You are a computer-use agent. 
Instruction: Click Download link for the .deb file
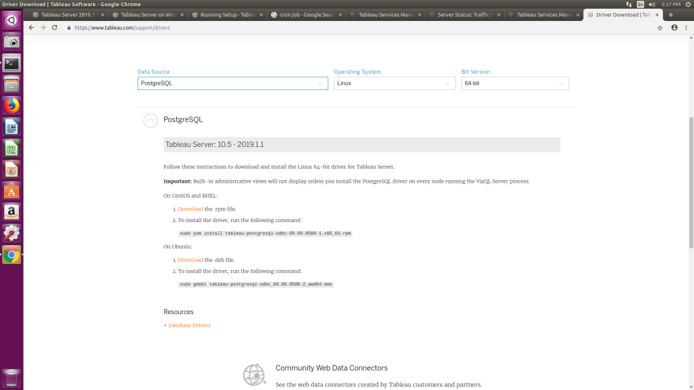pos(190,260)
